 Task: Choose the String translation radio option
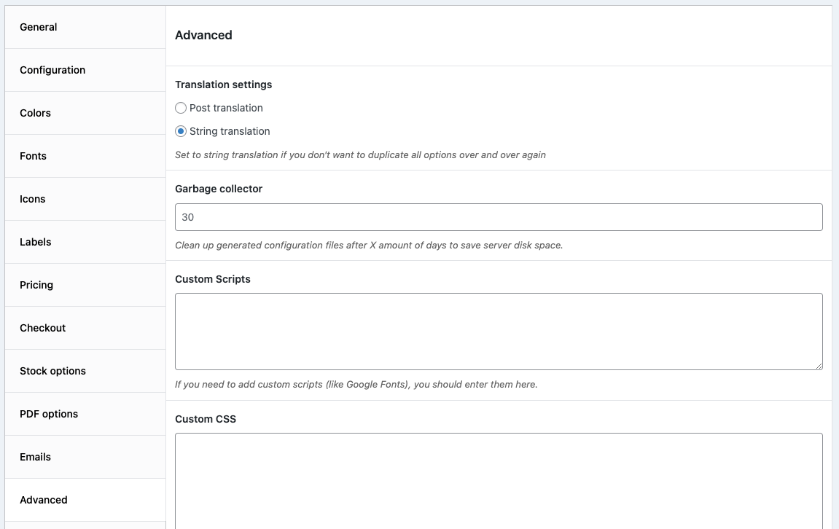click(181, 131)
